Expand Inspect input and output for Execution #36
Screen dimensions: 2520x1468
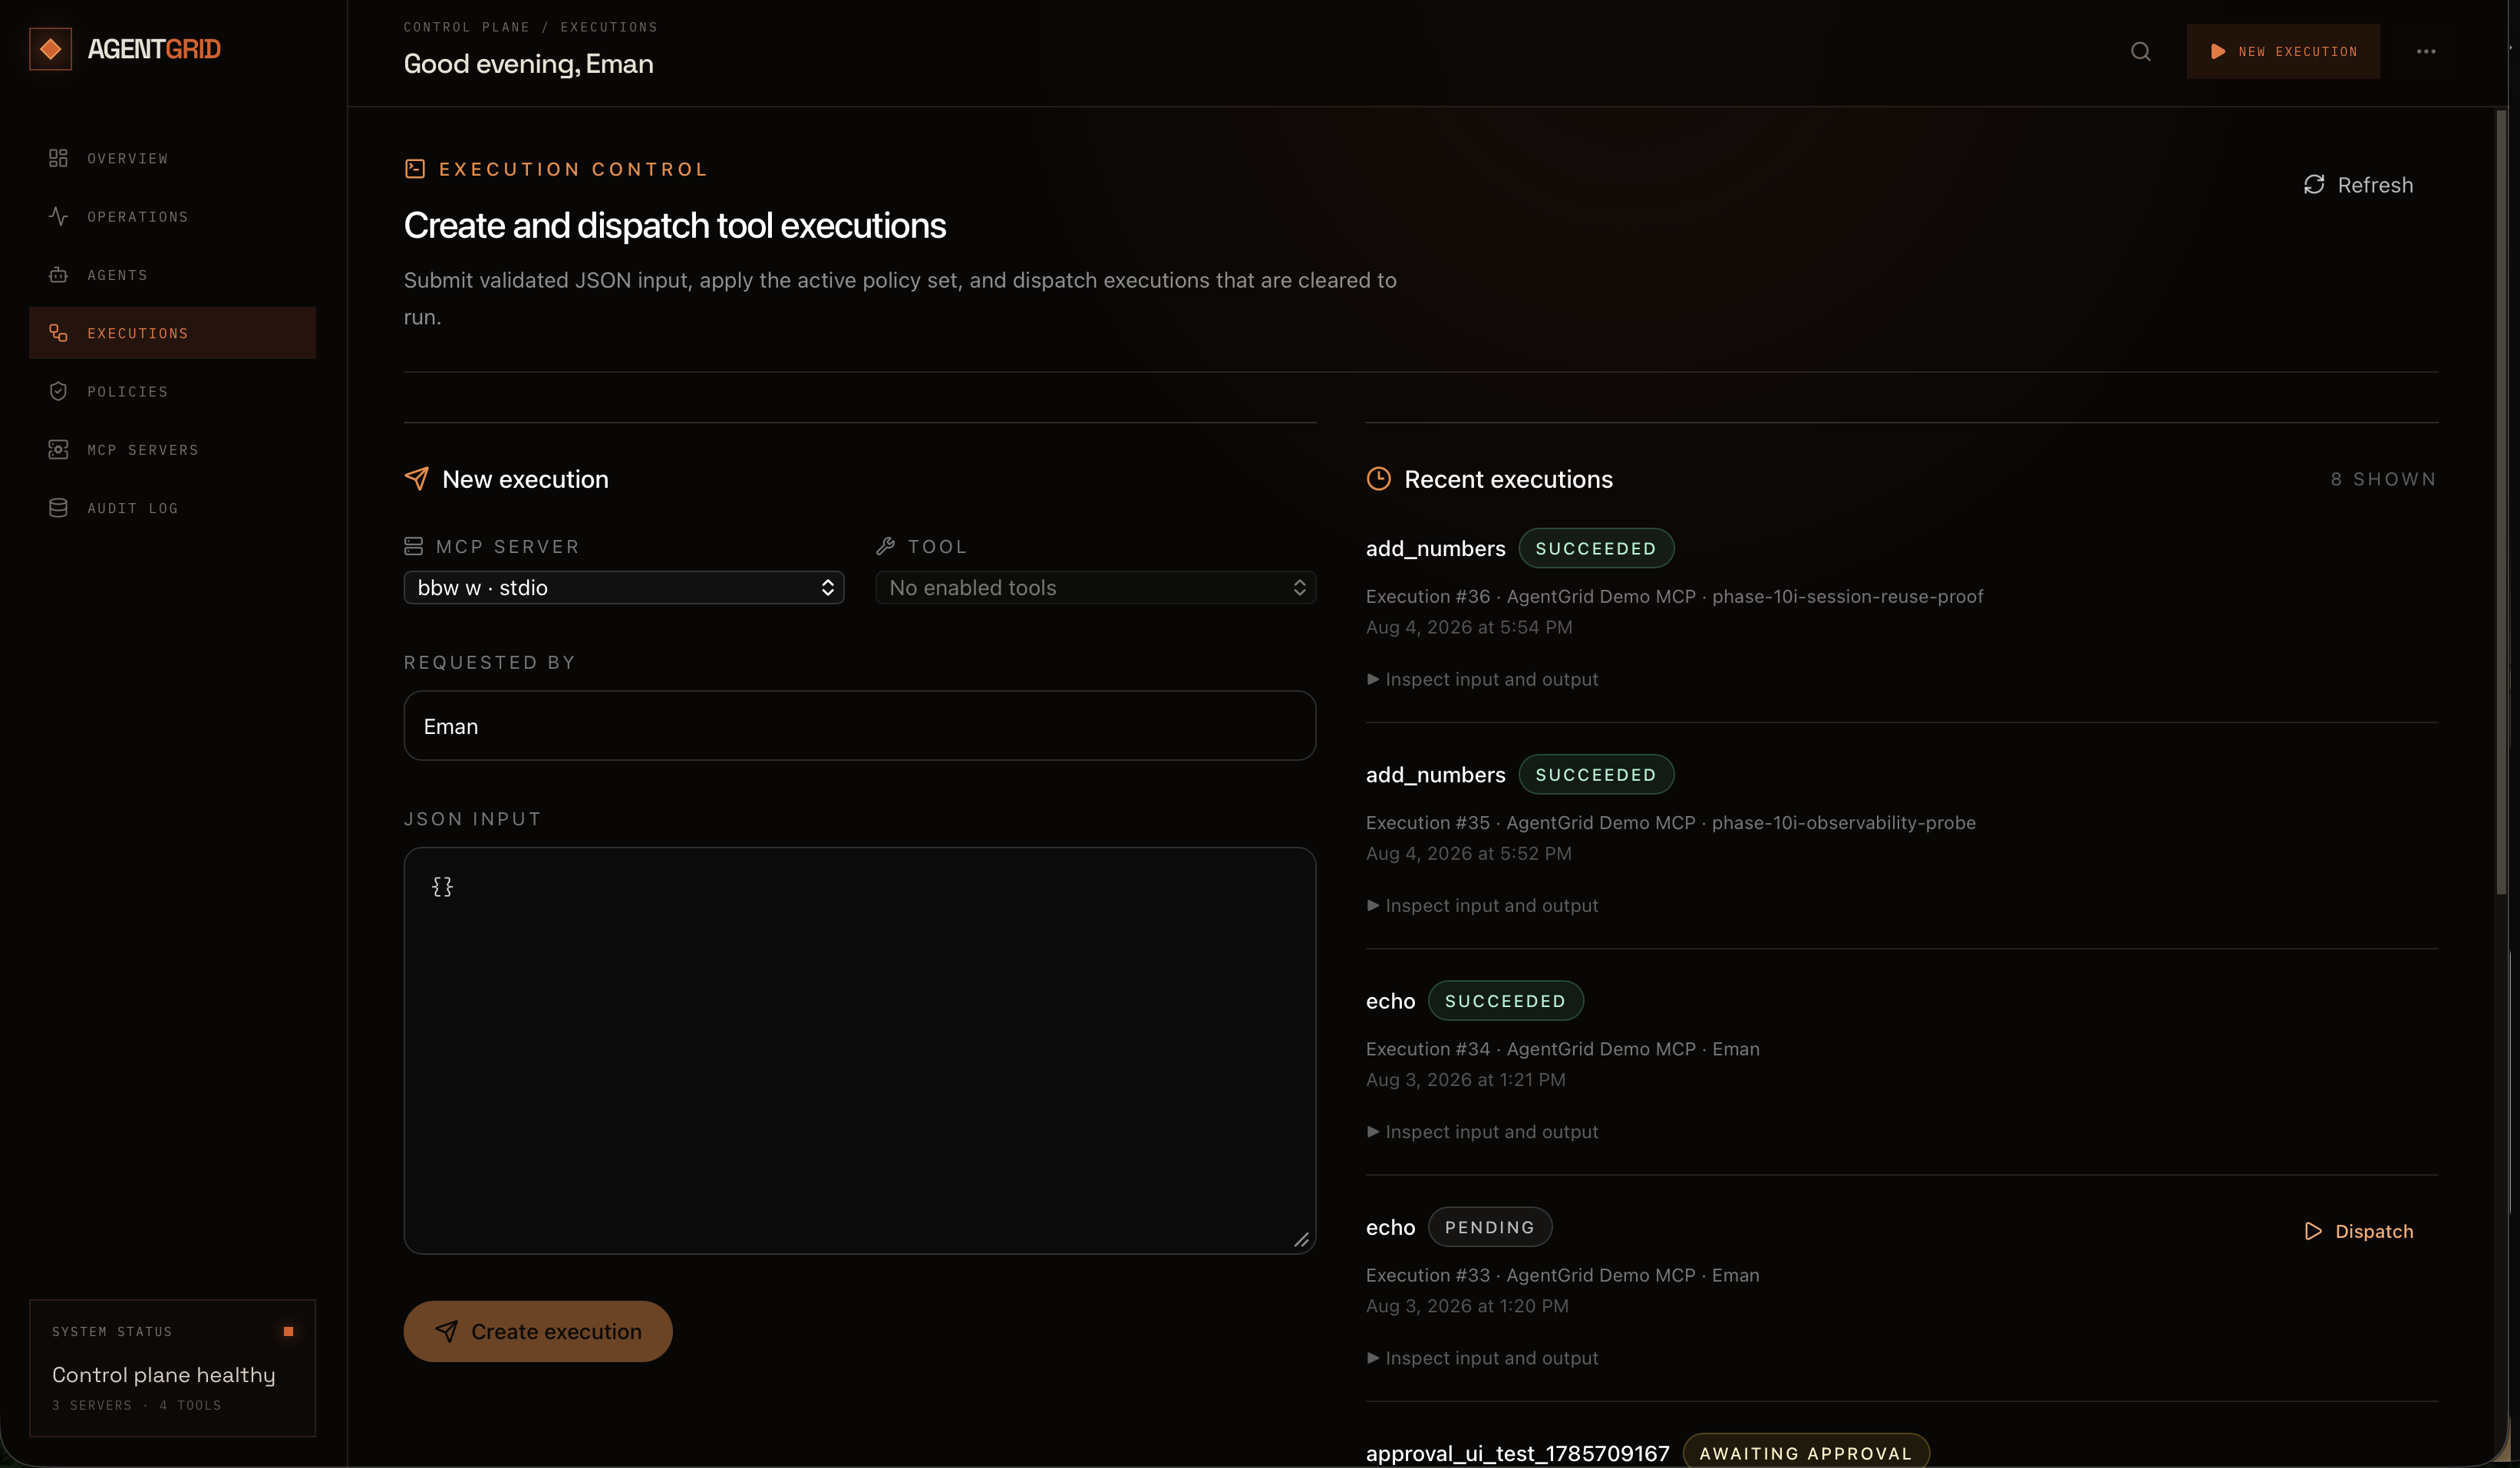1482,680
